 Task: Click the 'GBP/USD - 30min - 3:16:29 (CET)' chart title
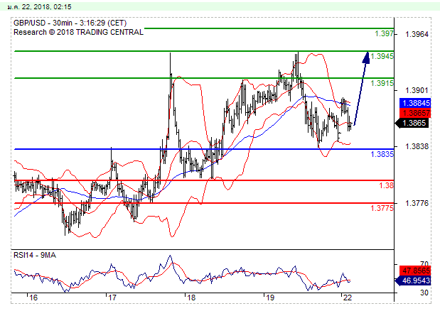pyautogui.click(x=70, y=23)
